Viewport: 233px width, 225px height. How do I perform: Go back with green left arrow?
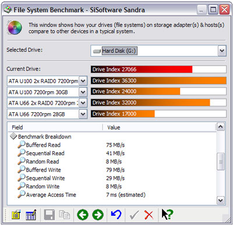(x=83, y=215)
